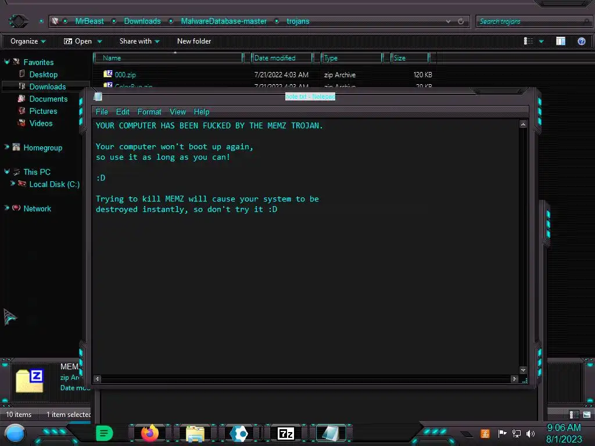The image size is (595, 446).
Task: Click the Open button with 7z icon
Action: (78, 41)
